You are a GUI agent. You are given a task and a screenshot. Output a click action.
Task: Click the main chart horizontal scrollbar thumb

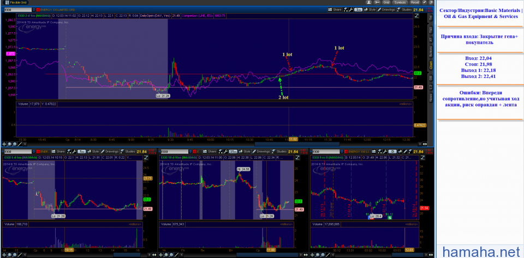(x=297, y=144)
